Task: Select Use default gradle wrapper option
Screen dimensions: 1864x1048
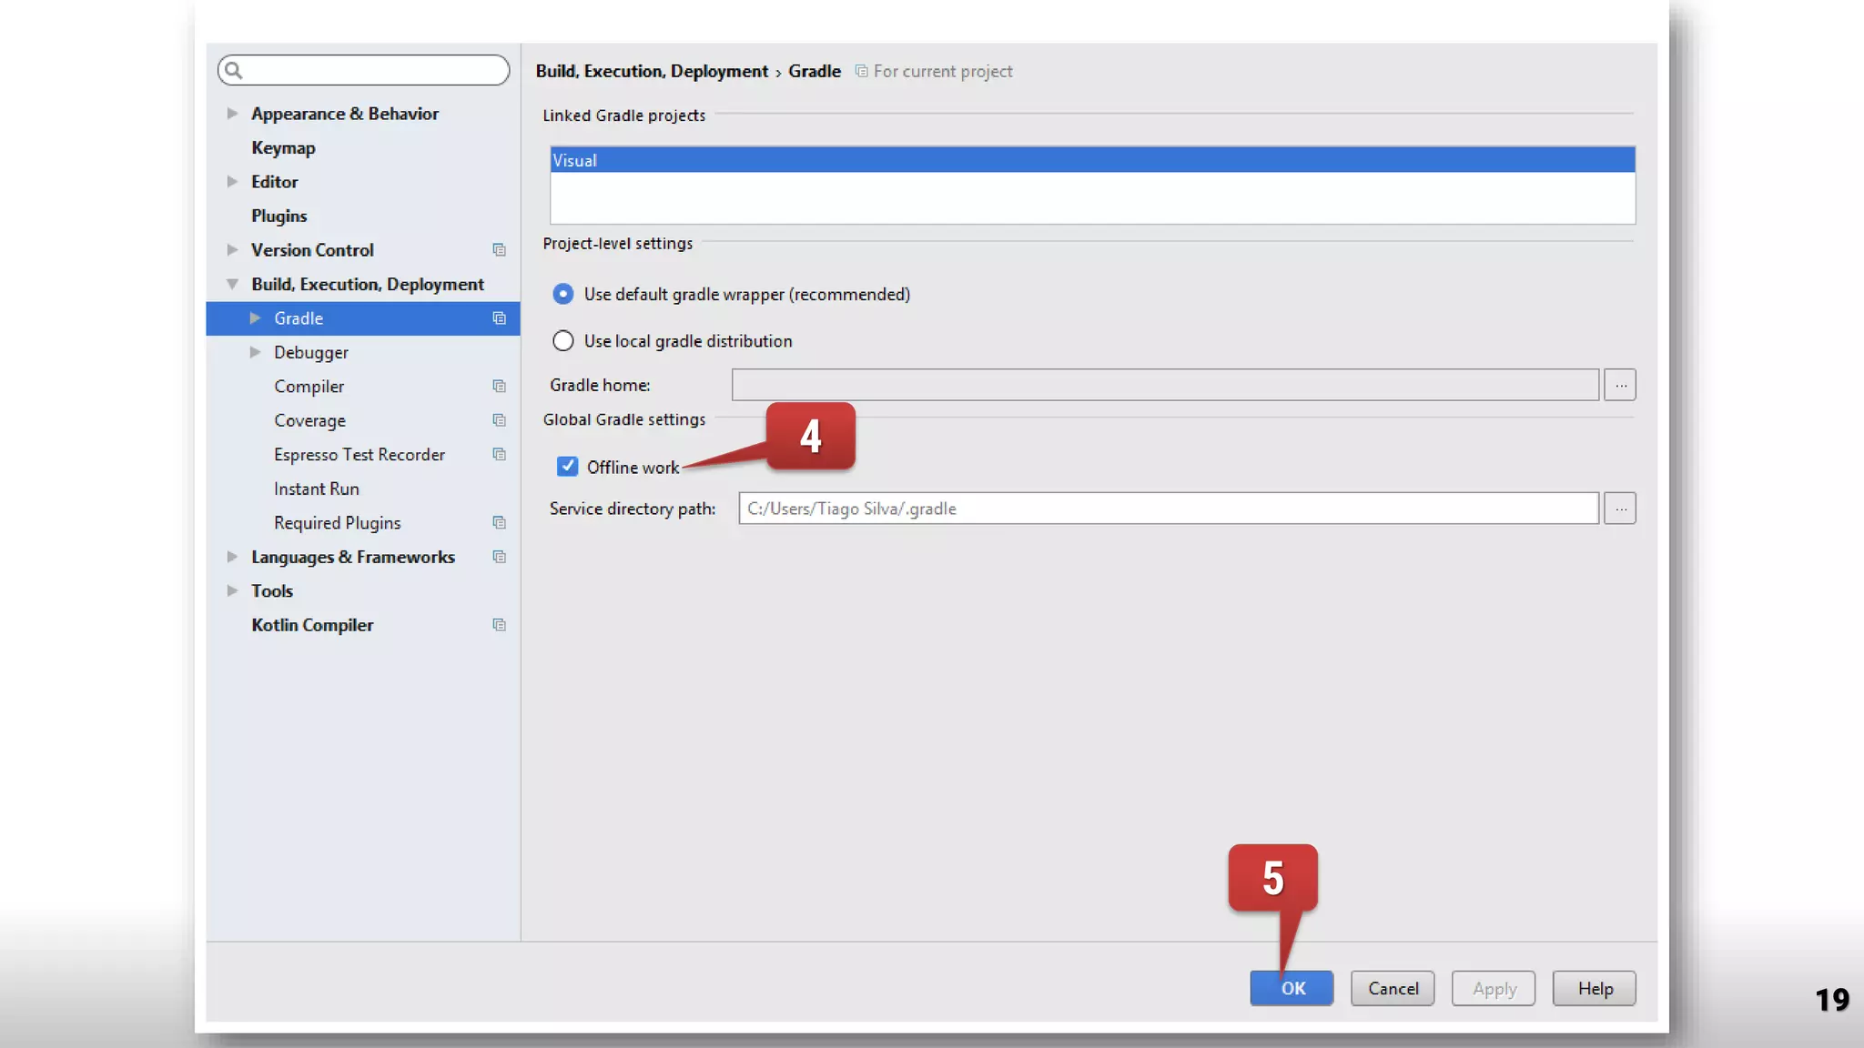Action: click(563, 294)
